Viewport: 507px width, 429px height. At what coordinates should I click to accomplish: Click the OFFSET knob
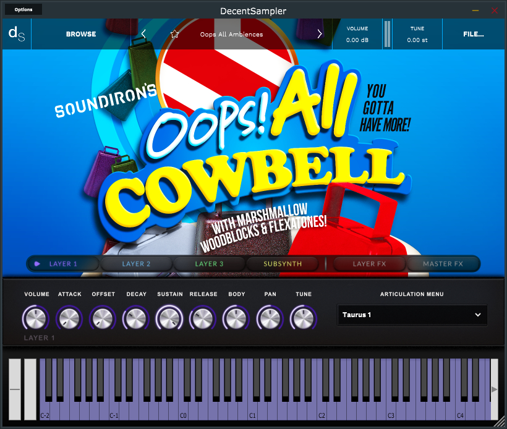point(103,318)
